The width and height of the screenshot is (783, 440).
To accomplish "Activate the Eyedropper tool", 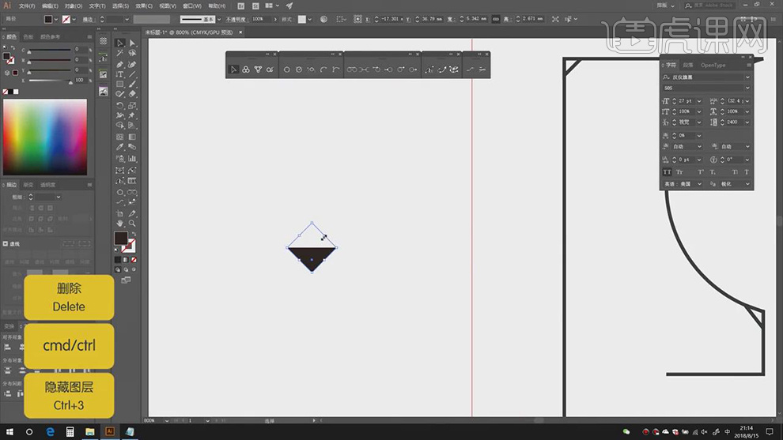I will pyautogui.click(x=119, y=147).
